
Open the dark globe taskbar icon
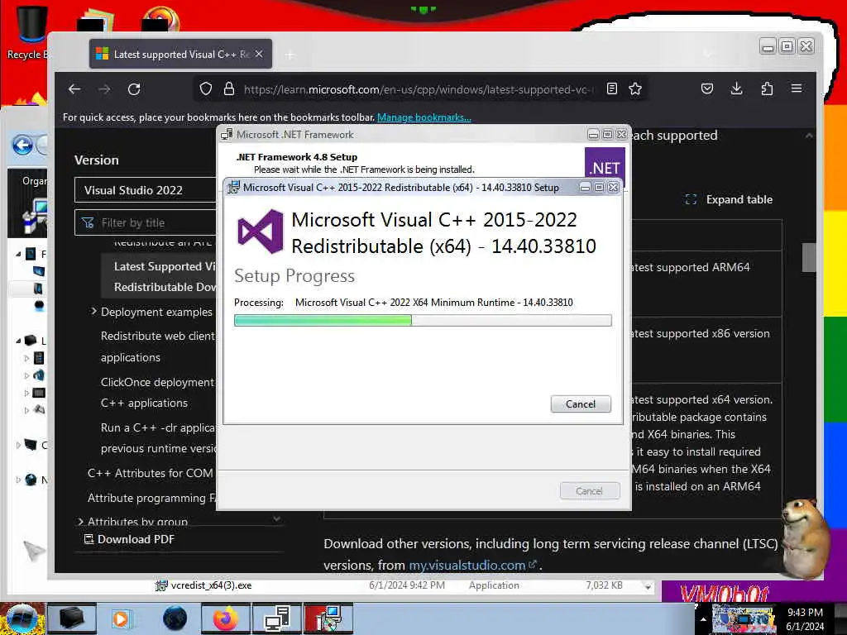point(175,618)
